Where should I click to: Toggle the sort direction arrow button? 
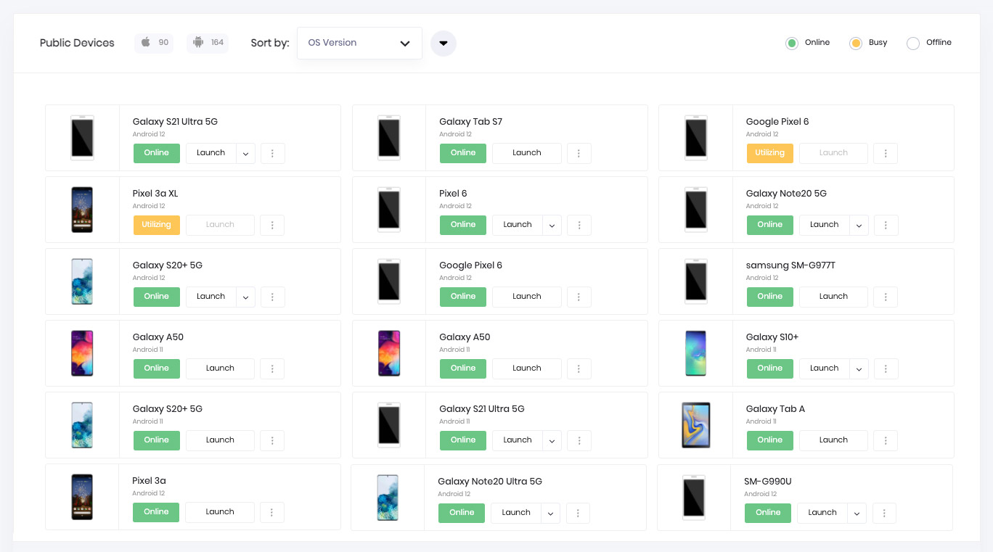pyautogui.click(x=444, y=44)
